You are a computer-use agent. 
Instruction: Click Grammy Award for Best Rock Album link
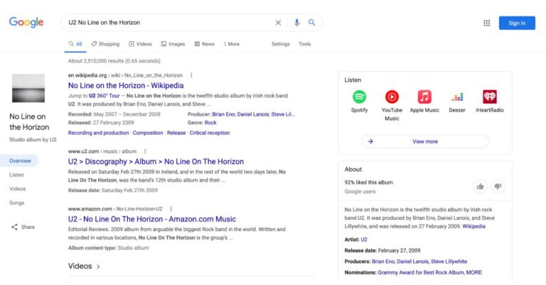(421, 272)
